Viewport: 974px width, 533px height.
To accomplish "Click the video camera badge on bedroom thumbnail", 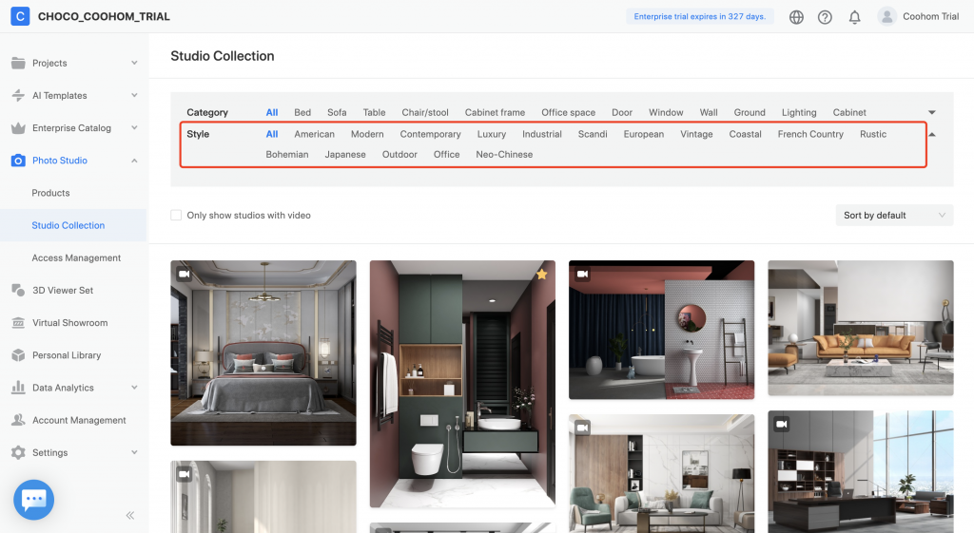I will 185,275.
